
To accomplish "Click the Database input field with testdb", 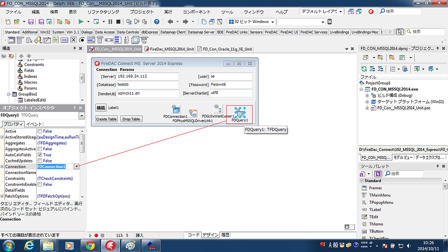I will pyautogui.click(x=148, y=85).
